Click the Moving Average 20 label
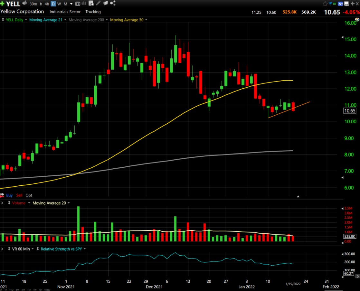360x291 pixels. pyautogui.click(x=49, y=203)
